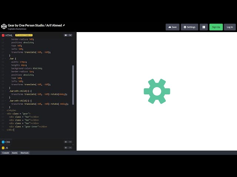The image size is (237, 177).
Task: Click the HTML panel red icon
Action: click(x=3, y=35)
